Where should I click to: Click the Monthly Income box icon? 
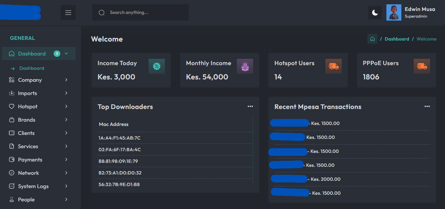pos(245,66)
